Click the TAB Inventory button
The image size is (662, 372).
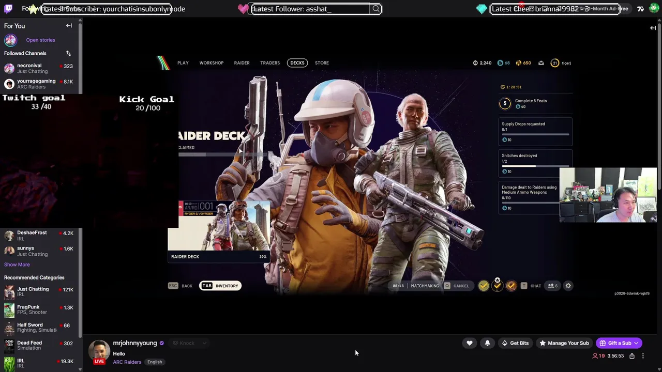pyautogui.click(x=220, y=286)
